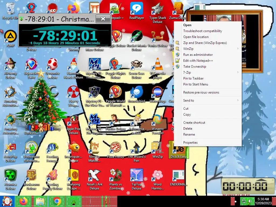Launch AstroPop Deluxe shortcut
Screen dimensions: 276x207
pyautogui.click(x=11, y=152)
